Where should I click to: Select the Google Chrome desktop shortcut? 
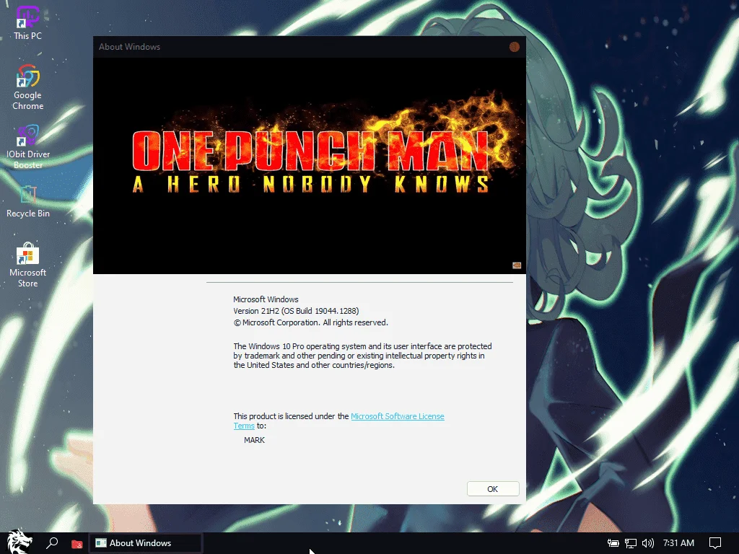click(x=27, y=87)
